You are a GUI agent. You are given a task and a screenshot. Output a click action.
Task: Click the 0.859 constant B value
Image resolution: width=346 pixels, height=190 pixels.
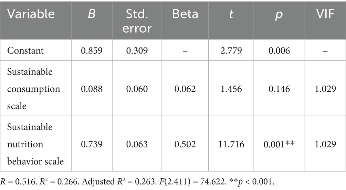coord(92,51)
